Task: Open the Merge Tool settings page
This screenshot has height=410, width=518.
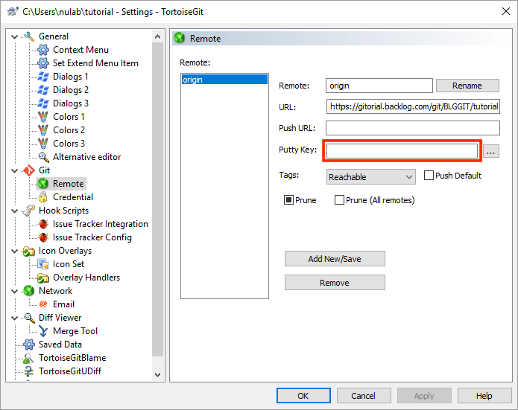Action: pyautogui.click(x=75, y=331)
